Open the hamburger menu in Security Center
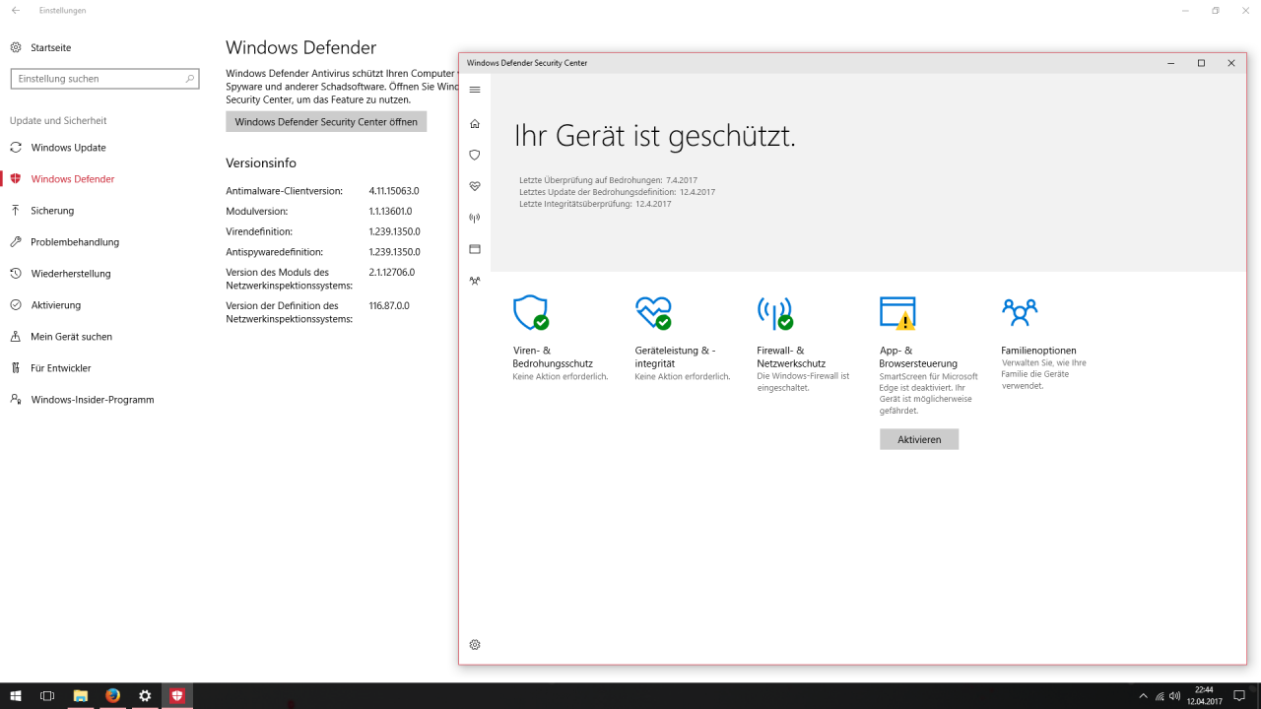This screenshot has height=709, width=1261. (x=475, y=90)
